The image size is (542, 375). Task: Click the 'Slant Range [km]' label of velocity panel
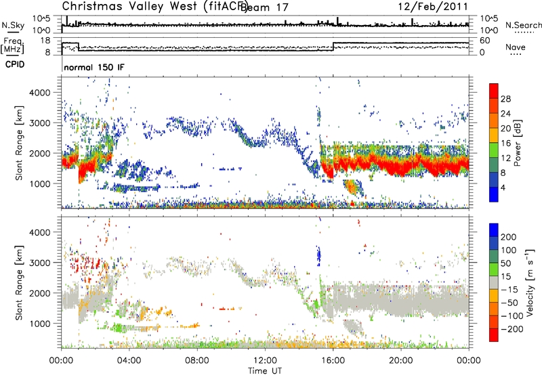click(x=19, y=282)
